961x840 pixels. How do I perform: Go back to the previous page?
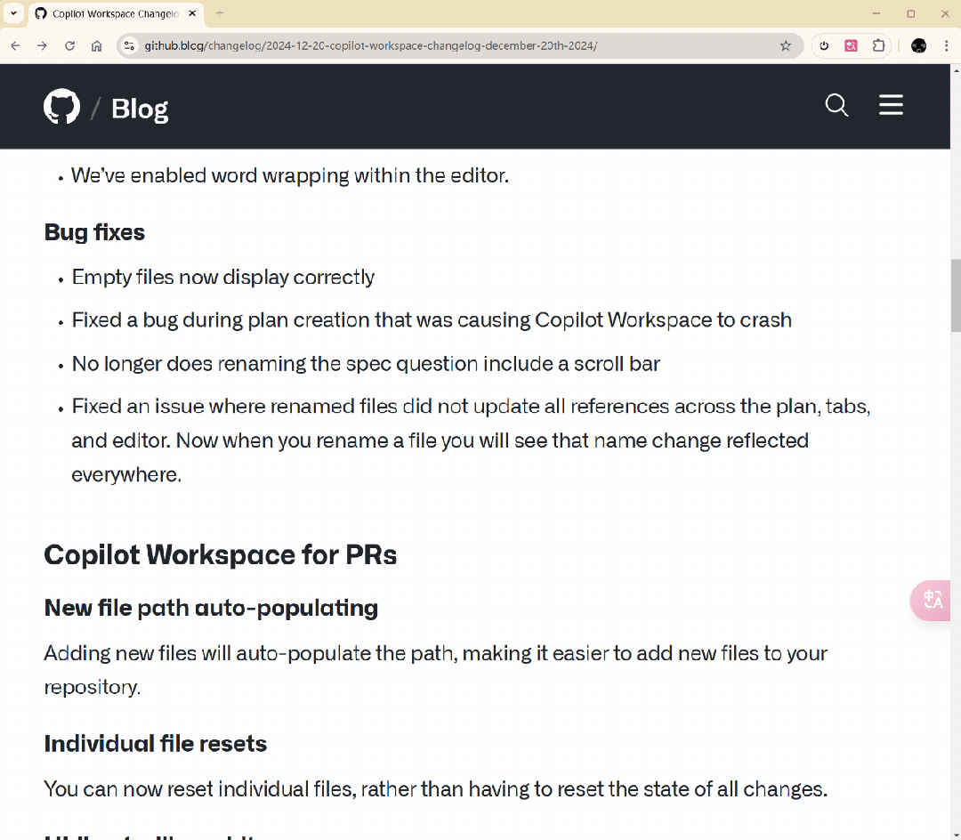[15, 46]
